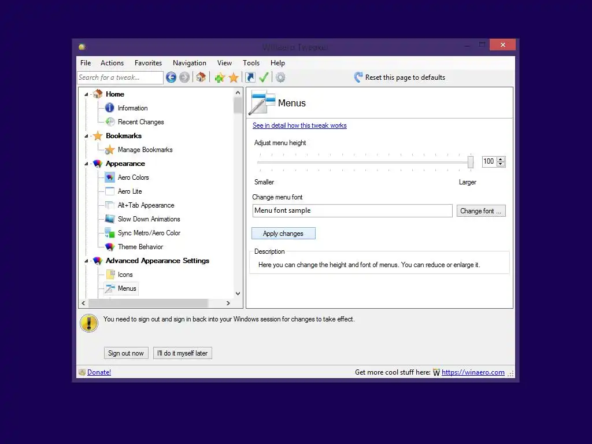Click the Menus tree item icon

[110, 288]
